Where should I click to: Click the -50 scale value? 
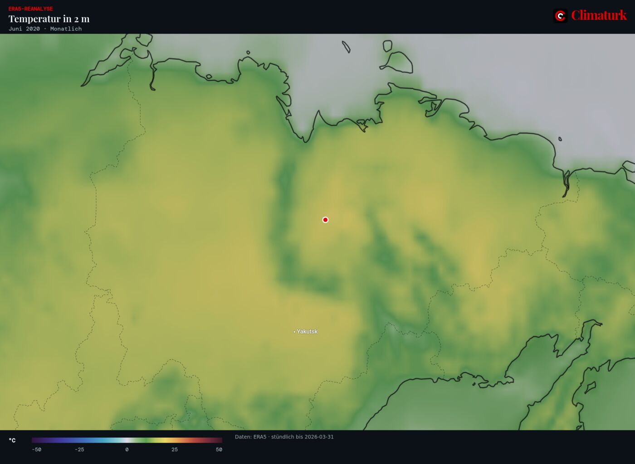tap(36, 449)
